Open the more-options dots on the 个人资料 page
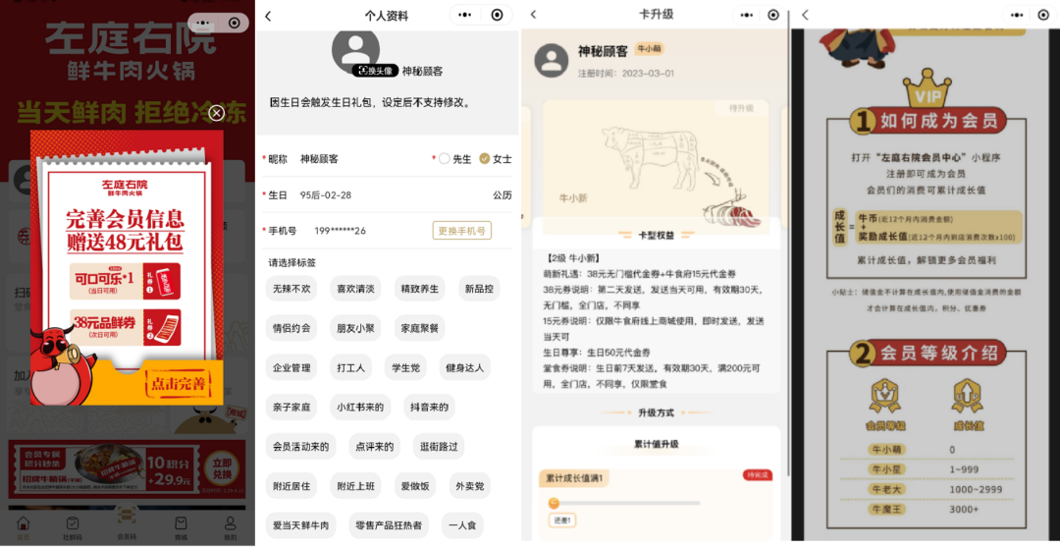The width and height of the screenshot is (1060, 549). (x=464, y=15)
